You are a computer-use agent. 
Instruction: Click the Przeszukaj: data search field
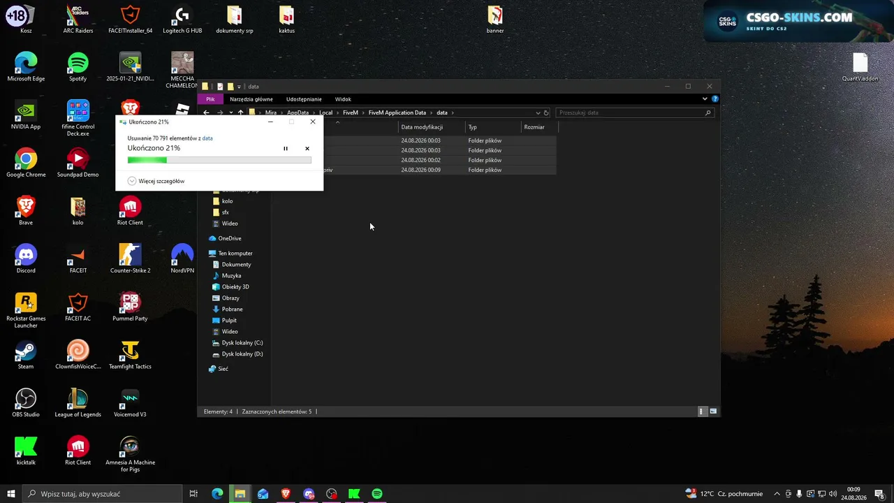(x=634, y=112)
